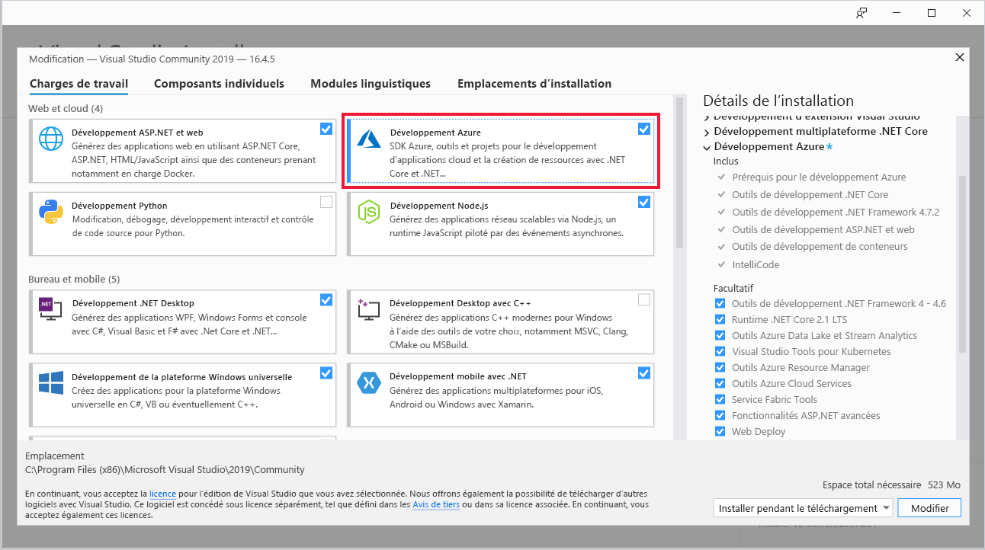The image size is (985, 550).
Task: Uncheck the Web Deploy option
Action: pos(720,431)
